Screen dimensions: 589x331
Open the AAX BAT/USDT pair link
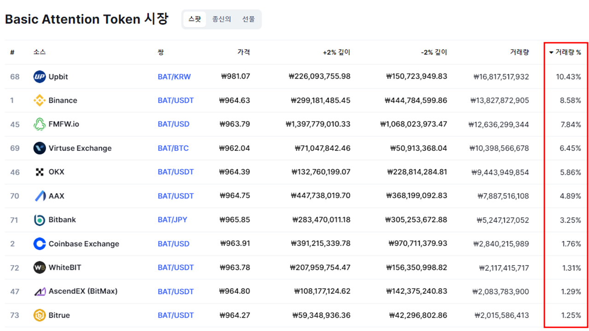(176, 196)
